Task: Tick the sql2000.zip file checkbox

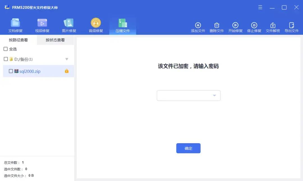Action: [11, 71]
